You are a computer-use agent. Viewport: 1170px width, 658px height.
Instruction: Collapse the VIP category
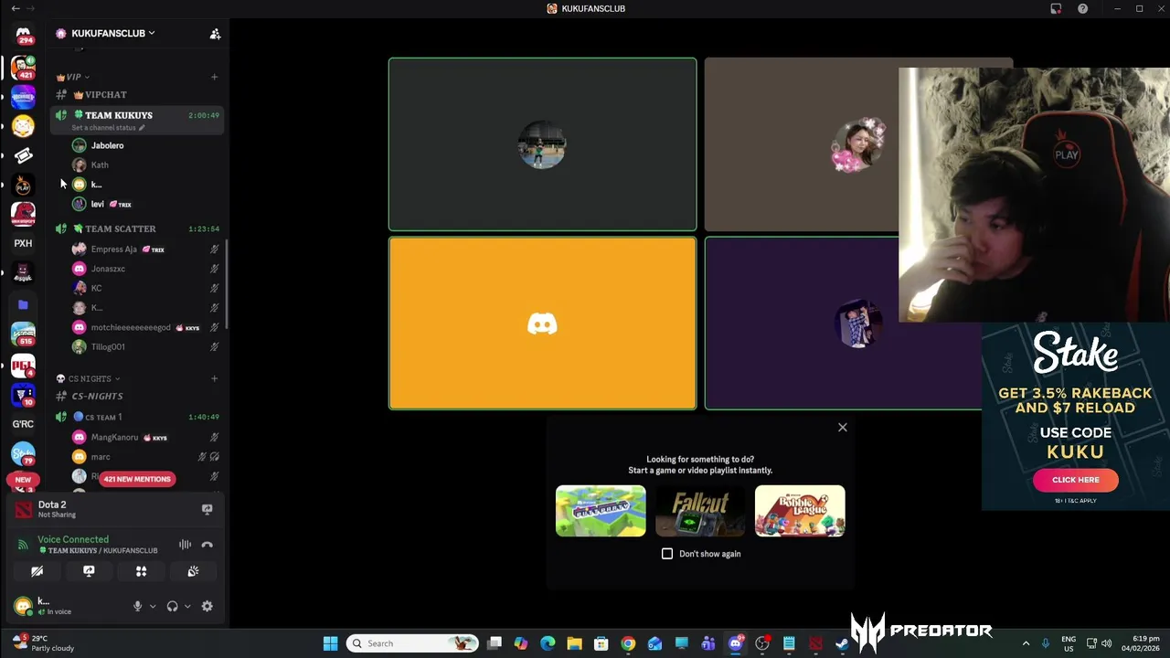coord(72,77)
